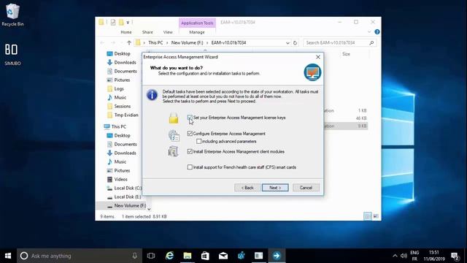467x263 pixels.
Task: Click the properties checkmark quick access icon
Action: [113, 23]
